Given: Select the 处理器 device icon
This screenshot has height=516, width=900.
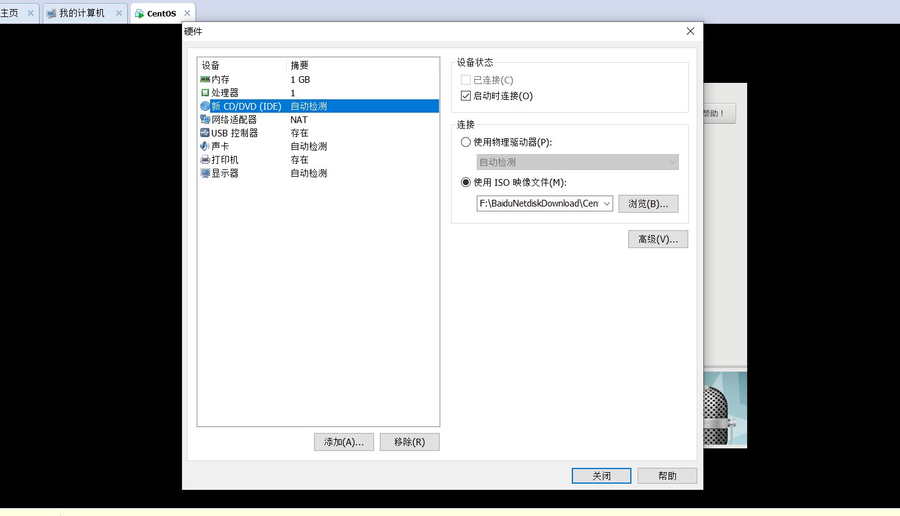Looking at the screenshot, I should coord(205,93).
